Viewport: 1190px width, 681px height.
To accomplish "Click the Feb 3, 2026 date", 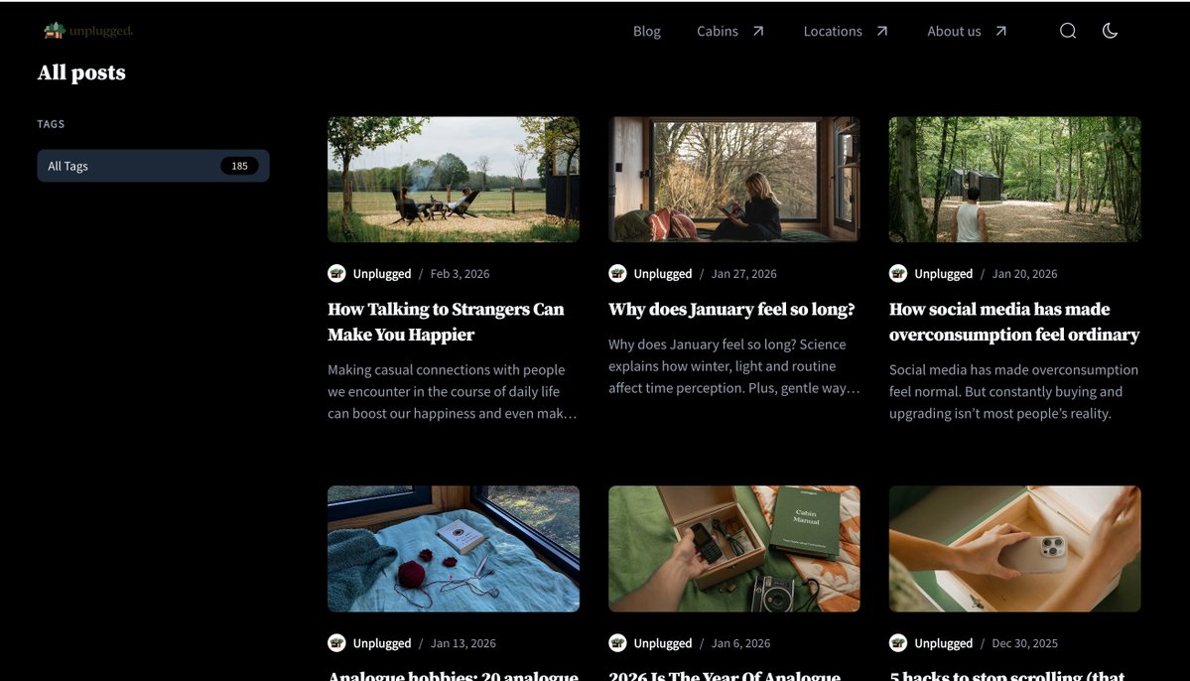I will (x=460, y=273).
